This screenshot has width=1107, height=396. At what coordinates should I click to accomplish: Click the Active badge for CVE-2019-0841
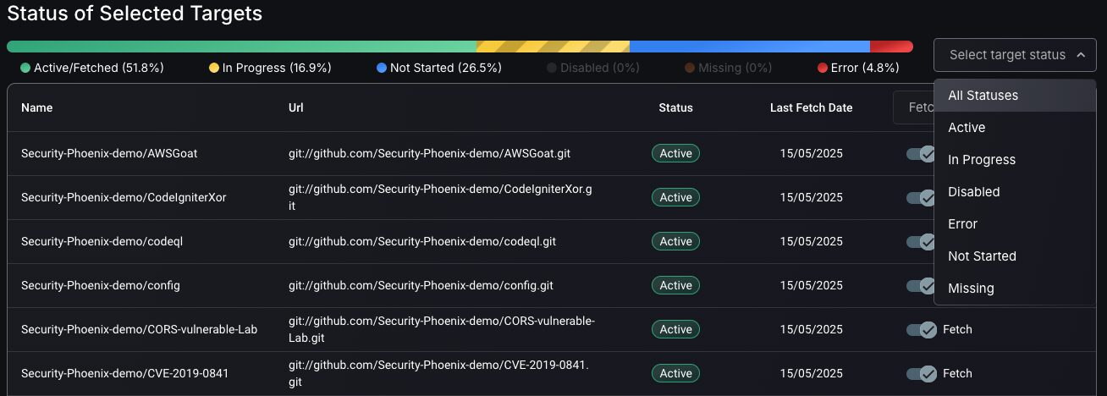675,373
